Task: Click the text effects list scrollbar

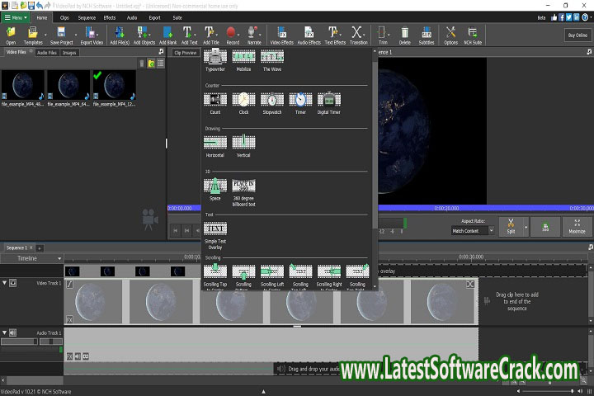Action: [x=375, y=144]
